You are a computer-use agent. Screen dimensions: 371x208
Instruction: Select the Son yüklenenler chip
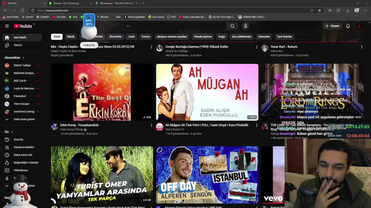[x=241, y=37]
